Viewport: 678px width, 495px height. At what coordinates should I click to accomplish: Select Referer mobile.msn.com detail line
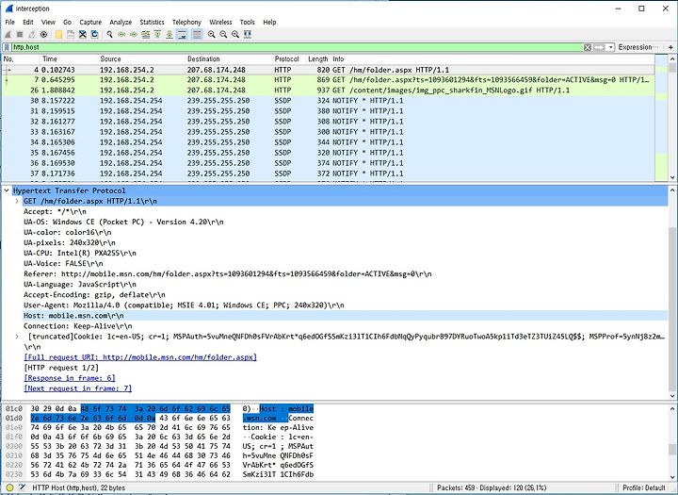228,274
